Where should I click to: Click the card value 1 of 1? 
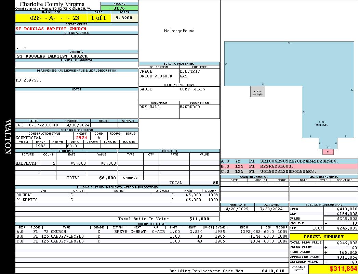(99, 18)
